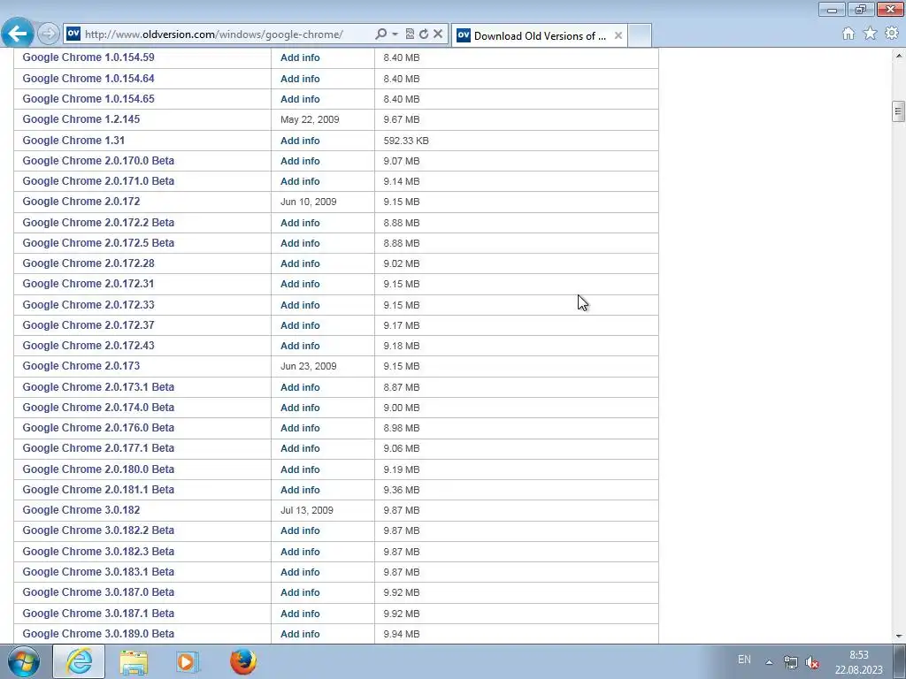The height and width of the screenshot is (679, 906).
Task: Launch Firefox from the taskbar
Action: (x=243, y=661)
